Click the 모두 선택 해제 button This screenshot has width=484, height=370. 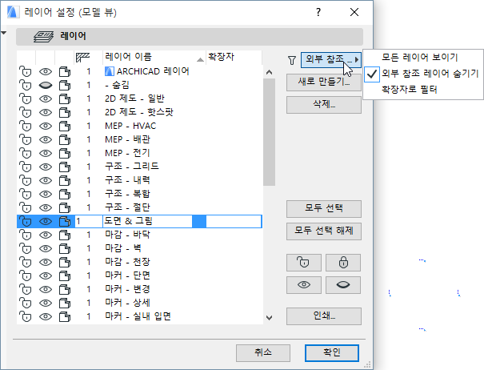coord(324,231)
